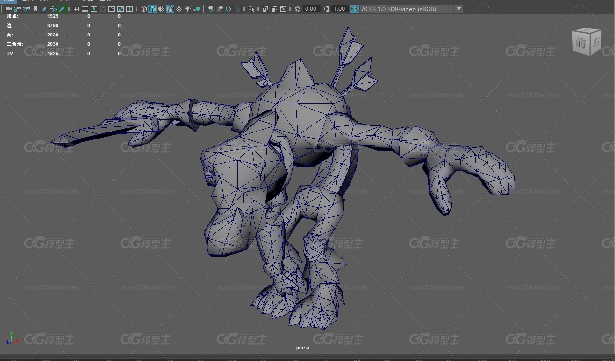Click the 2030 value in the 三角形 row
Image resolution: width=615 pixels, height=361 pixels.
click(x=53, y=44)
